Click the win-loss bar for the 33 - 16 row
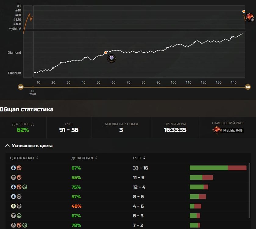This screenshot has height=229, width=256. click(218, 168)
